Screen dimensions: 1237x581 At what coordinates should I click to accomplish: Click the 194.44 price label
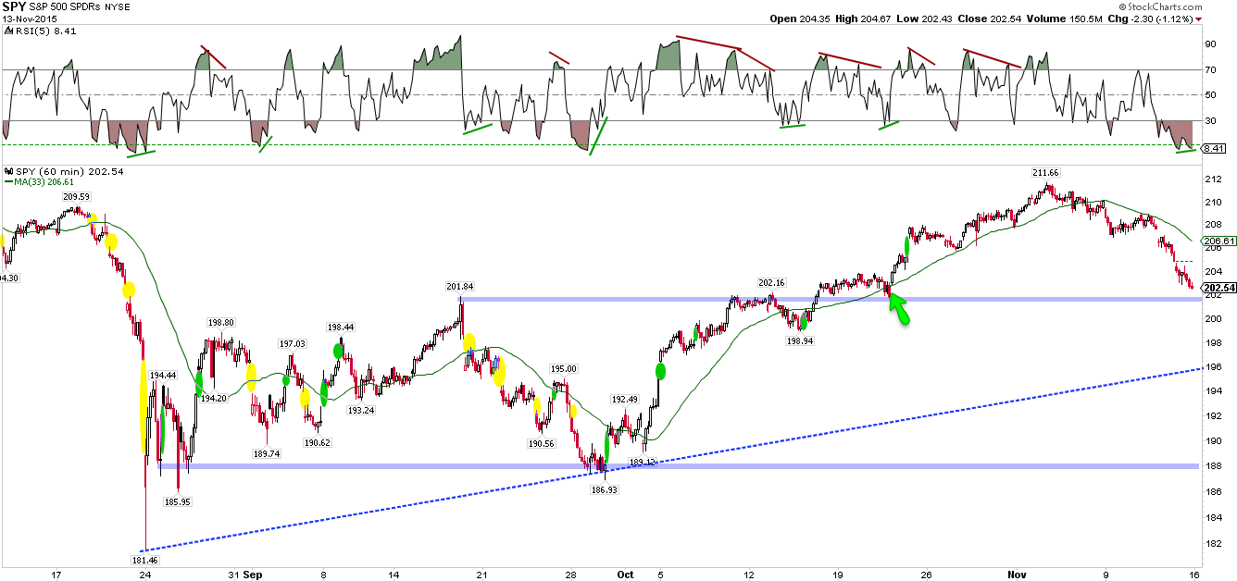[x=162, y=375]
